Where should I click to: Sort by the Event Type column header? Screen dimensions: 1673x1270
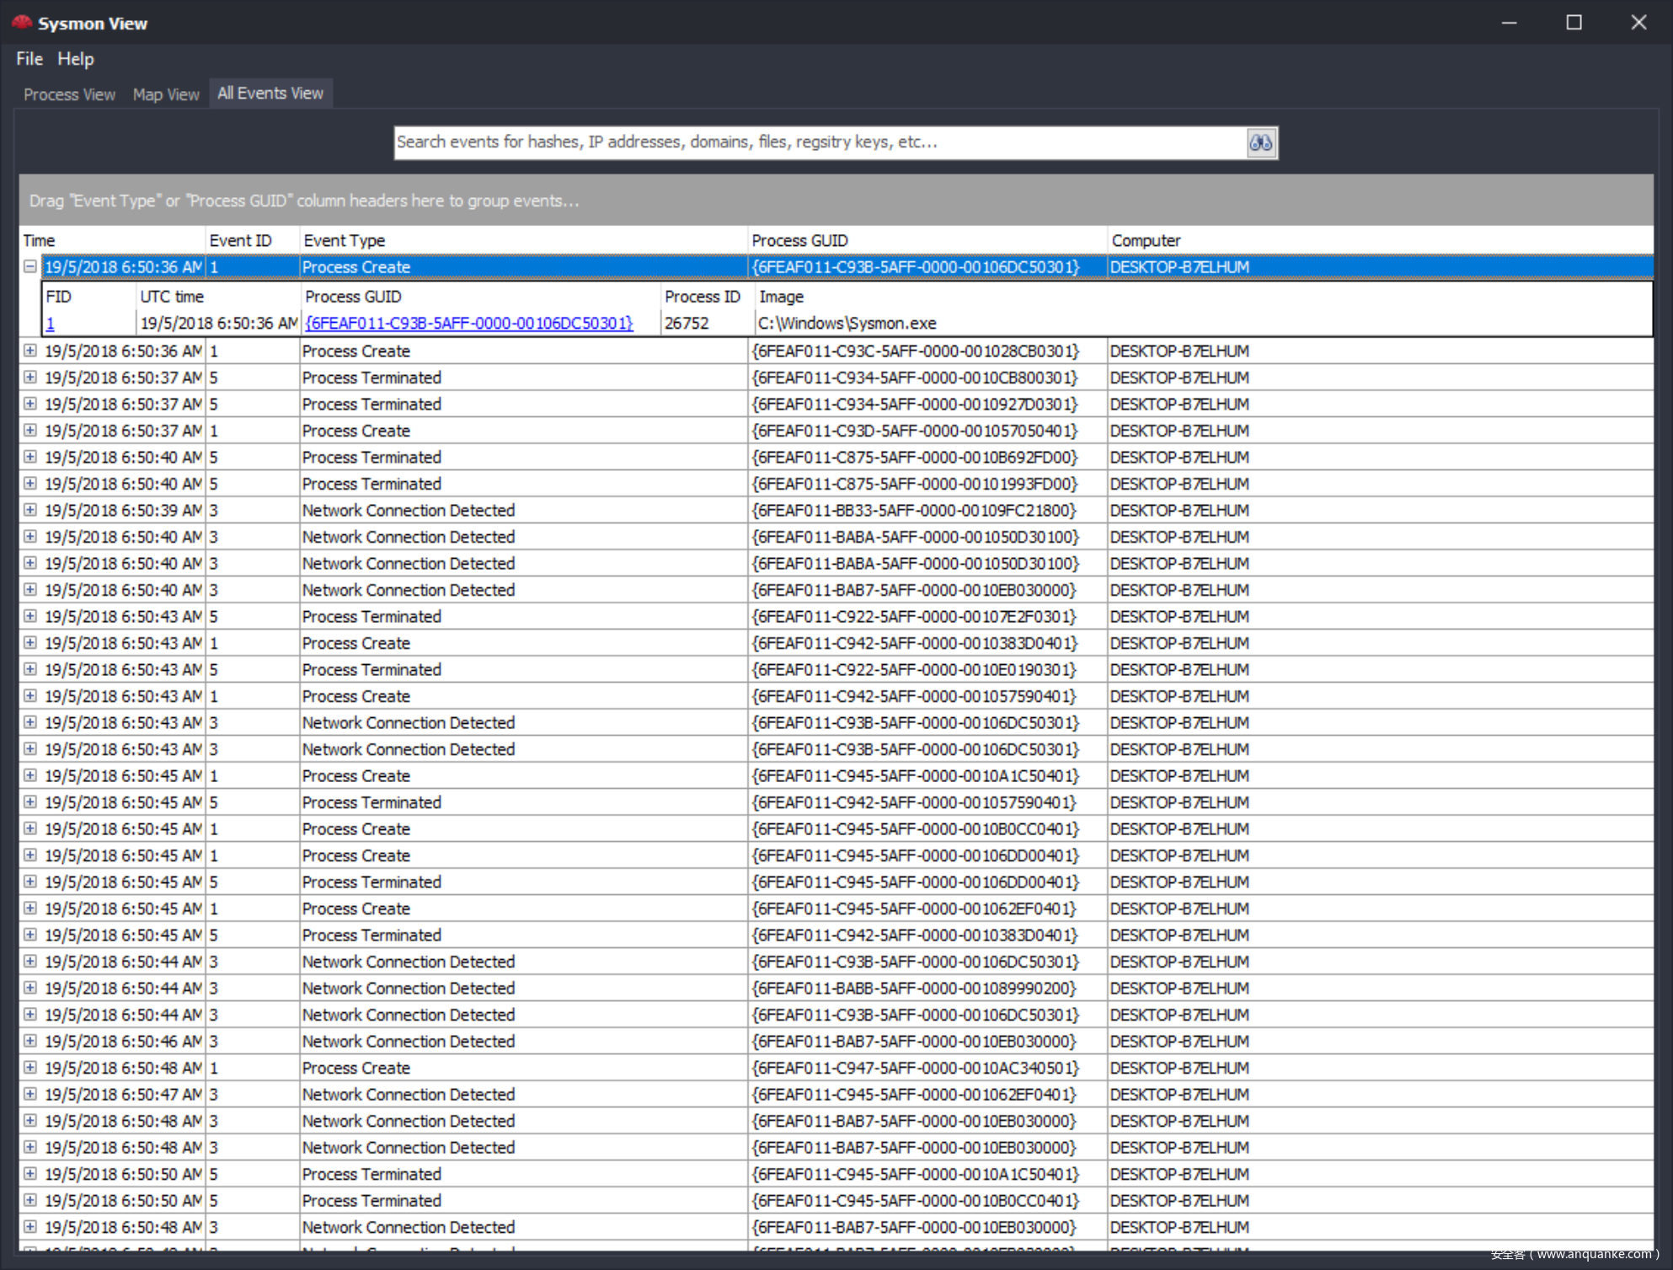click(345, 240)
